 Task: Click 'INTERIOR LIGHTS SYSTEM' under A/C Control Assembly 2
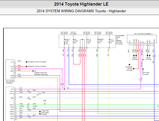(129, 69)
